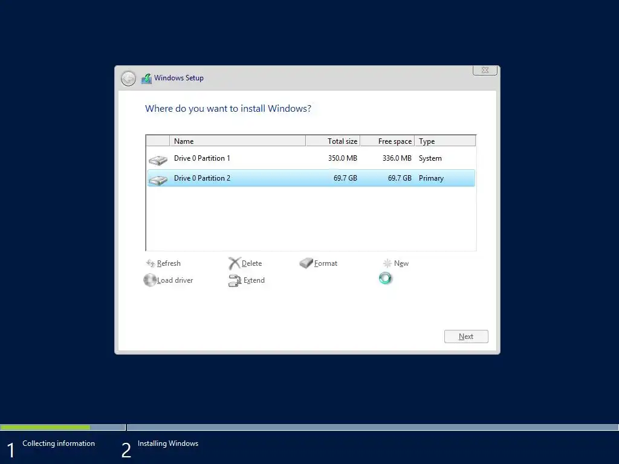Open Load driver option
Image resolution: width=619 pixels, height=464 pixels.
(x=175, y=280)
